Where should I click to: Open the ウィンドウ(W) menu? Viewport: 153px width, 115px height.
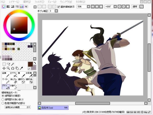66,2
